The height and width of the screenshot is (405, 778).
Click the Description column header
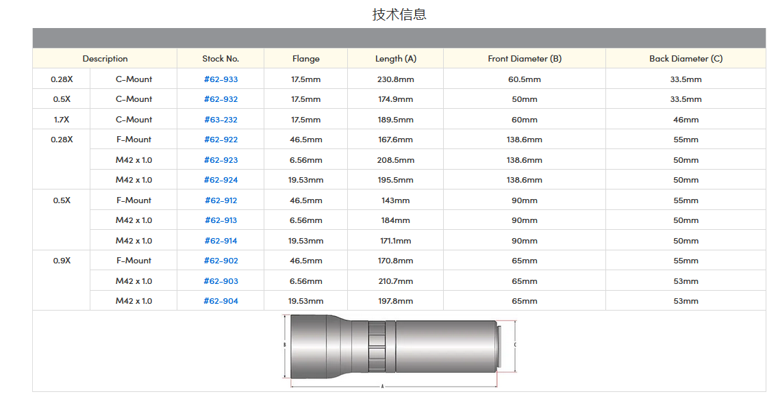tap(105, 59)
